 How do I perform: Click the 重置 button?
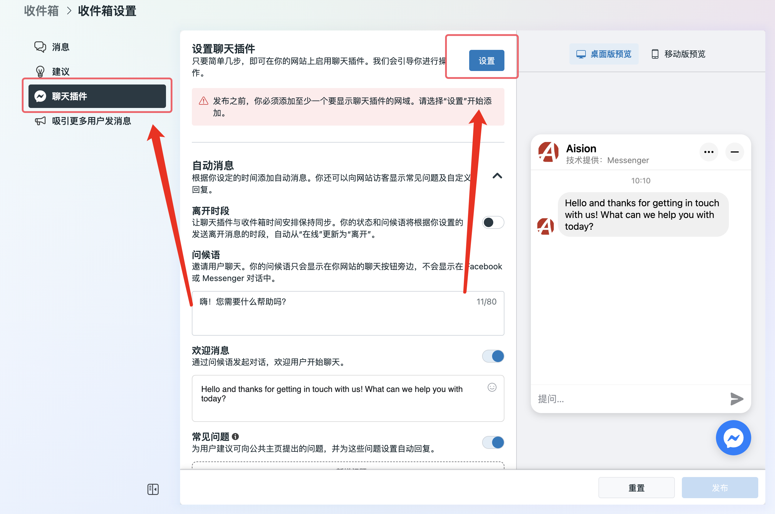[636, 488]
